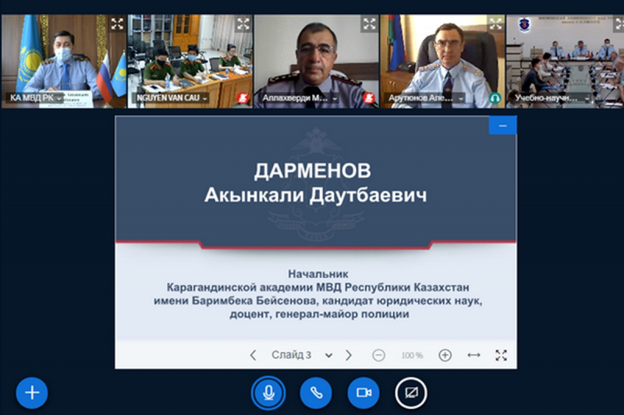Expand KA МВД РК video to fullscreen

tap(117, 24)
